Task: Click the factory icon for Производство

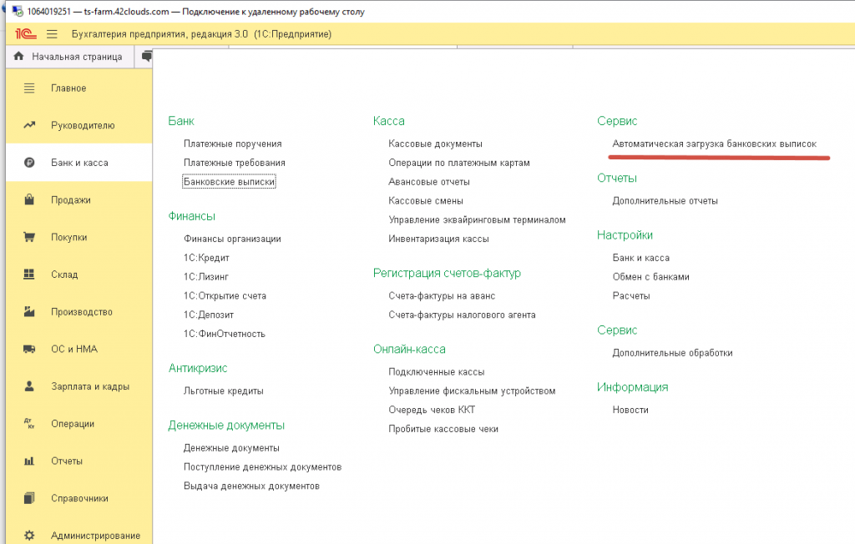Action: tap(29, 312)
